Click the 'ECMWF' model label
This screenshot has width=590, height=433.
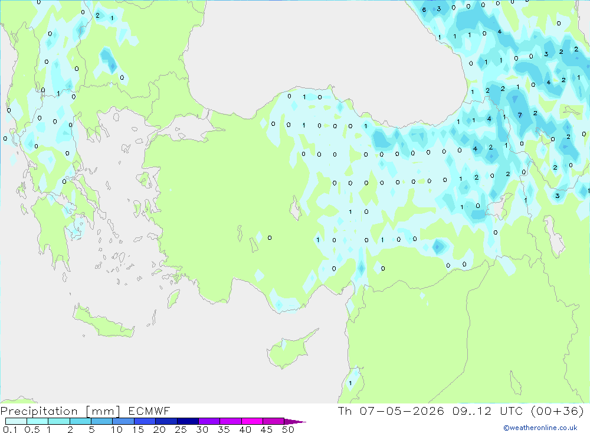click(149, 411)
